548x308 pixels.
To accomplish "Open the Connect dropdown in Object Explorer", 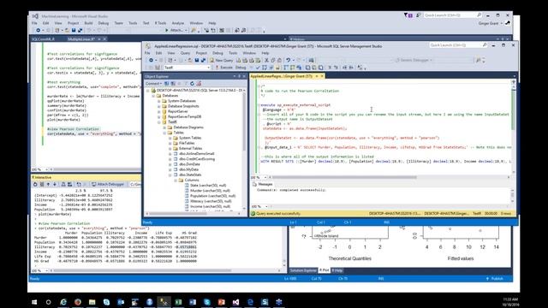I will tap(153, 84).
